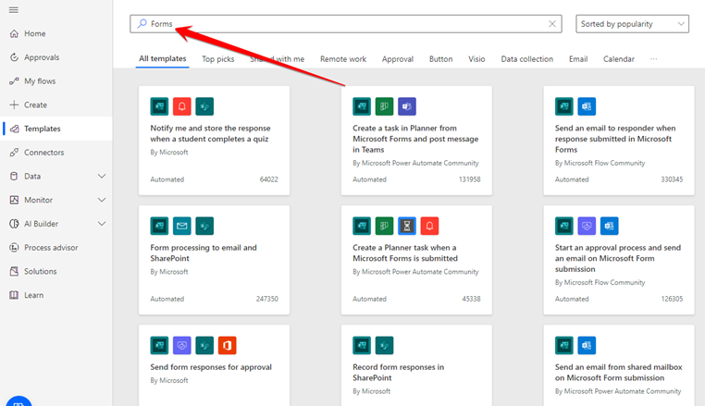This screenshot has height=406, width=705.
Task: Click the Planner icon in Create a task in Planner card
Action: click(x=385, y=106)
